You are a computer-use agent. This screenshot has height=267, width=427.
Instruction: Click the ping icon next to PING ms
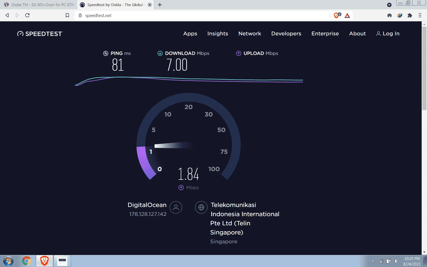coord(106,53)
